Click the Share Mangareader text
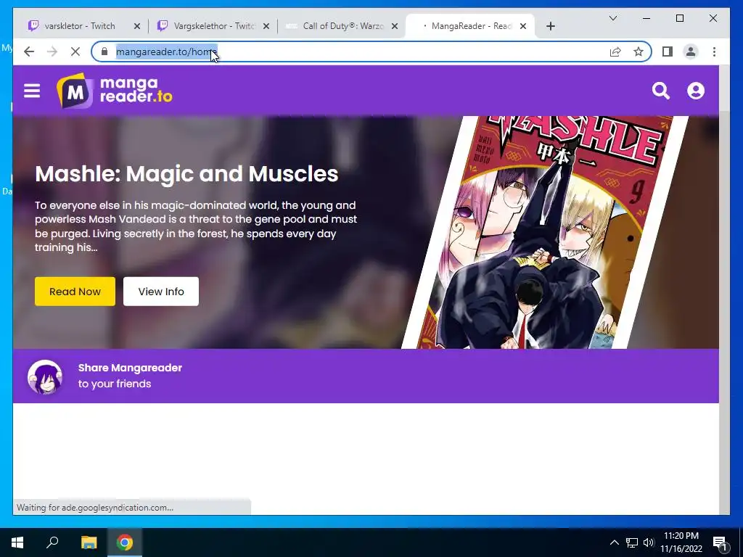The height and width of the screenshot is (557, 743). (130, 368)
